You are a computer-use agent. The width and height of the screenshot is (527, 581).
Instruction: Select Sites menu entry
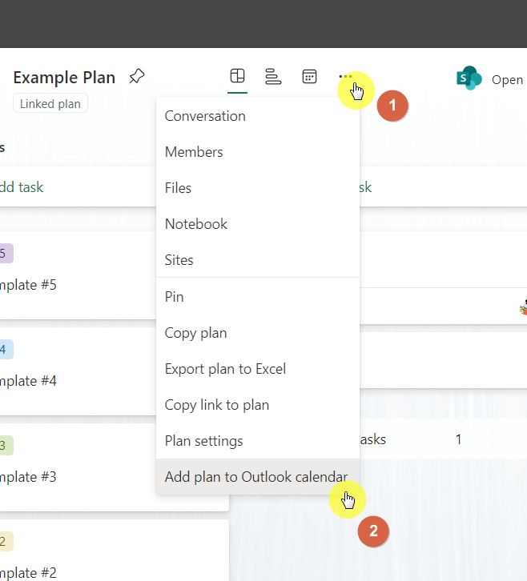point(258,260)
